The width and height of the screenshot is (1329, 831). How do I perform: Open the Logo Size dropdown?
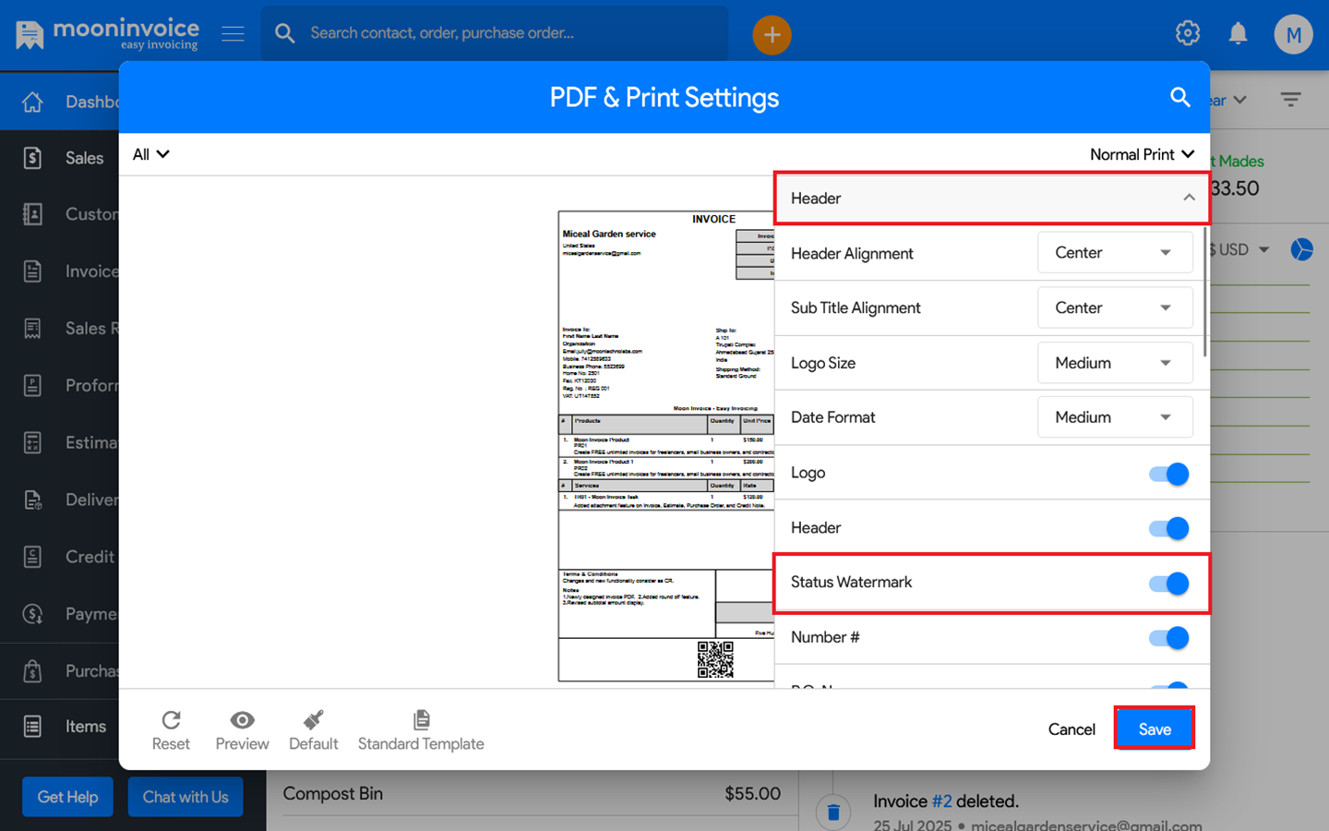[x=1115, y=363]
